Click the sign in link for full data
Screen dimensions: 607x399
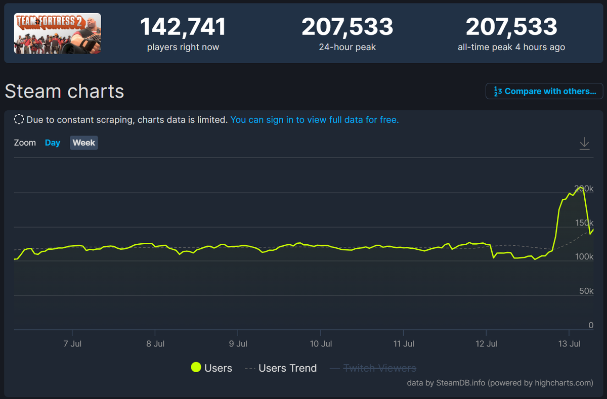(x=315, y=120)
